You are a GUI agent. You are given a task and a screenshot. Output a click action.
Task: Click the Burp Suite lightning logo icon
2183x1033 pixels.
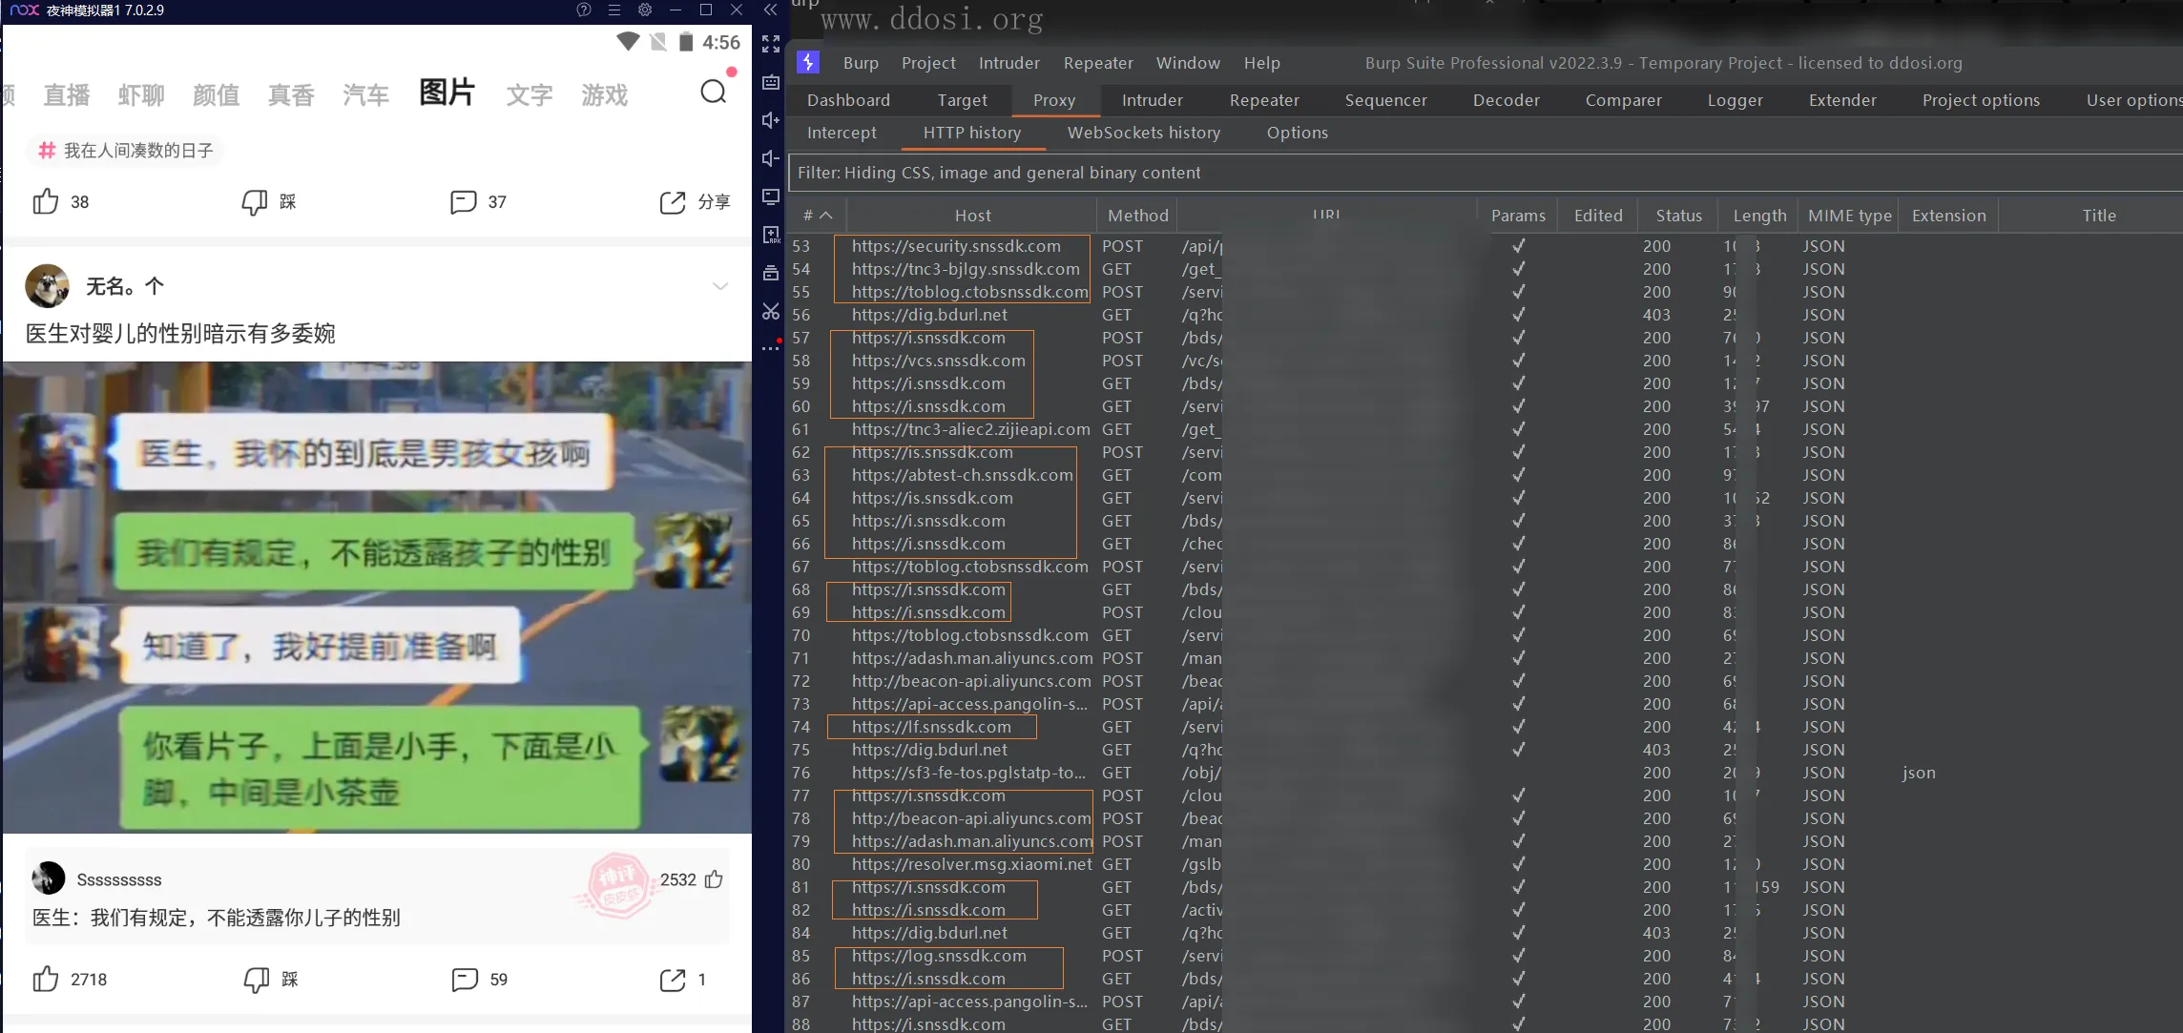[808, 62]
